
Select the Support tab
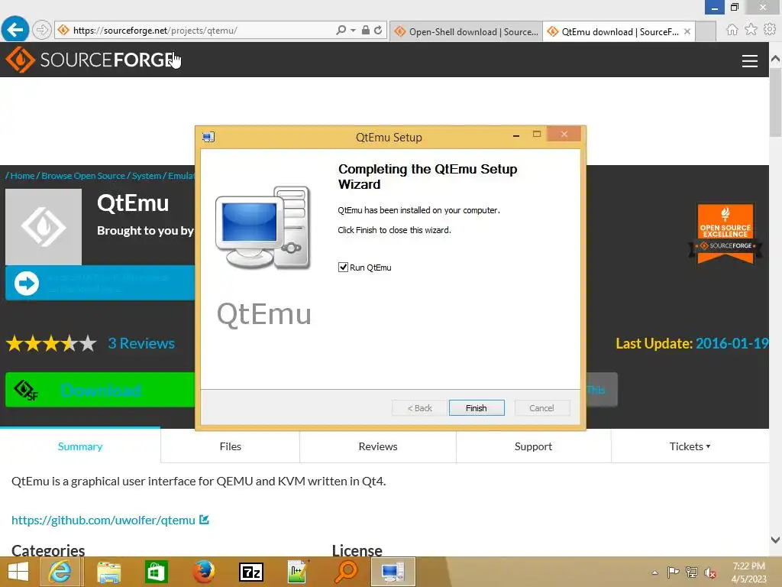click(533, 446)
